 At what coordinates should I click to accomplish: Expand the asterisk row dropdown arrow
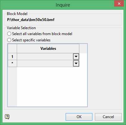(x=76, y=63)
